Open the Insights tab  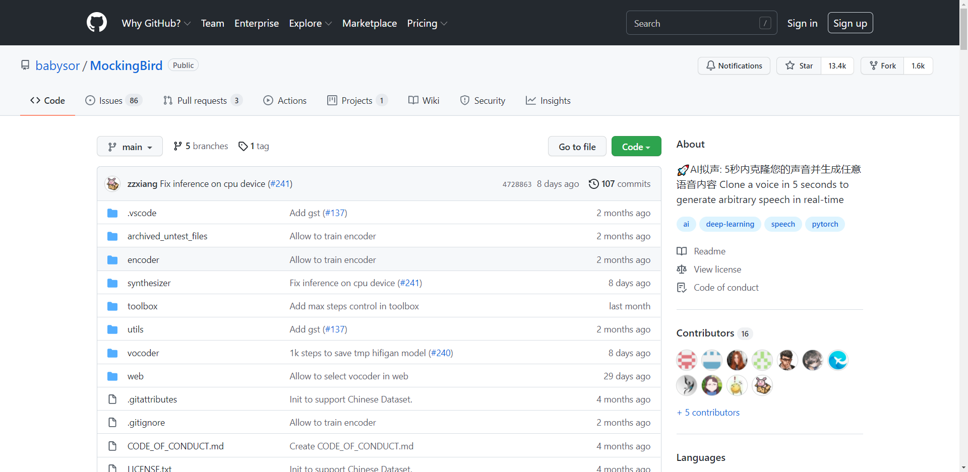click(x=548, y=101)
